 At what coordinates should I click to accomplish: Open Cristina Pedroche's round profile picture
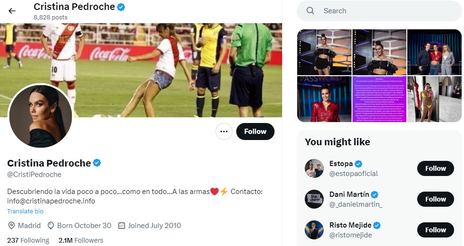tap(40, 116)
